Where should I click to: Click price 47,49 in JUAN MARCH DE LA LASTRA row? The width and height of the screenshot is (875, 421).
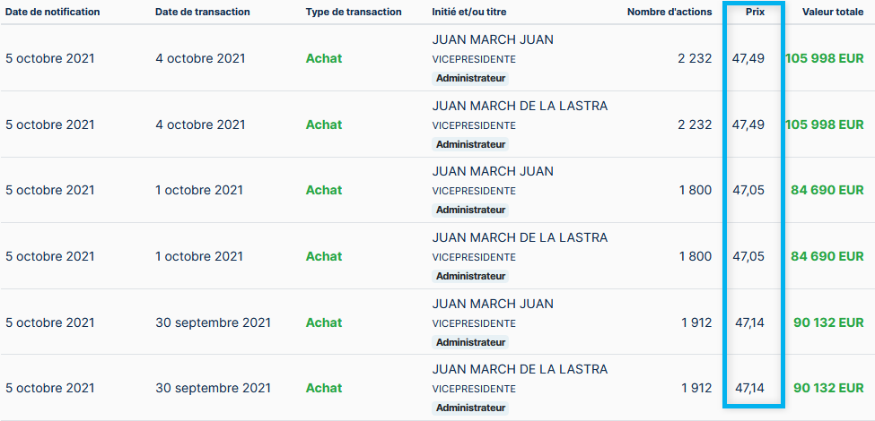coord(748,125)
